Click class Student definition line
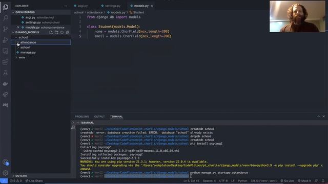This screenshot has width=328, height=184. 114,27
